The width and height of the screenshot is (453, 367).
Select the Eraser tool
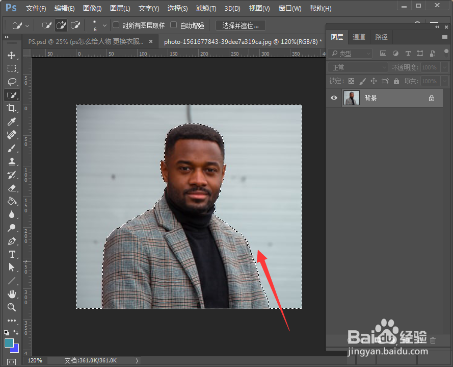(x=12, y=188)
